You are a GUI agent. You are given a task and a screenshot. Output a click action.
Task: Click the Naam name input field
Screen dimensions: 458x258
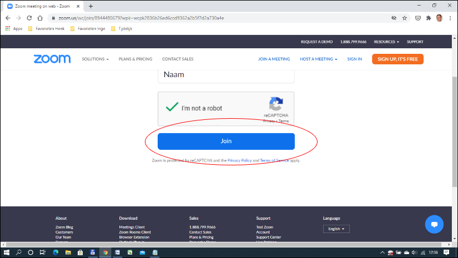click(226, 74)
